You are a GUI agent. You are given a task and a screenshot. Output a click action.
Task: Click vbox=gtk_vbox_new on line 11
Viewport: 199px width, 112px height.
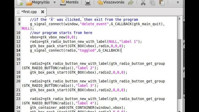pos(48,37)
